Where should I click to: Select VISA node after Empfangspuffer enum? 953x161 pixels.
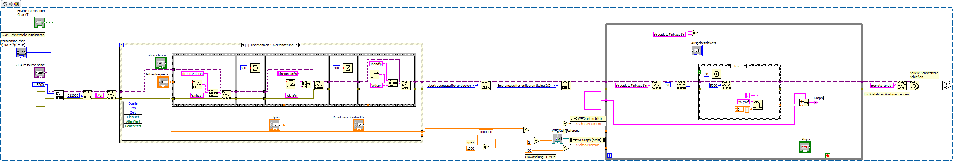point(566,86)
